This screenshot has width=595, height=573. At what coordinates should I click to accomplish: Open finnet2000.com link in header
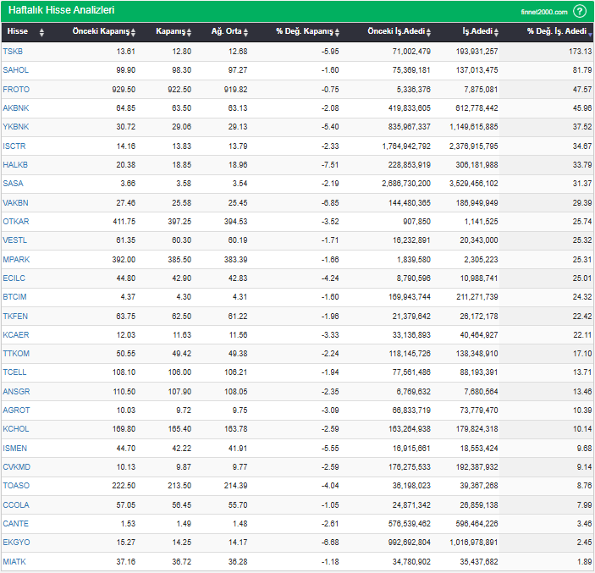544,12
